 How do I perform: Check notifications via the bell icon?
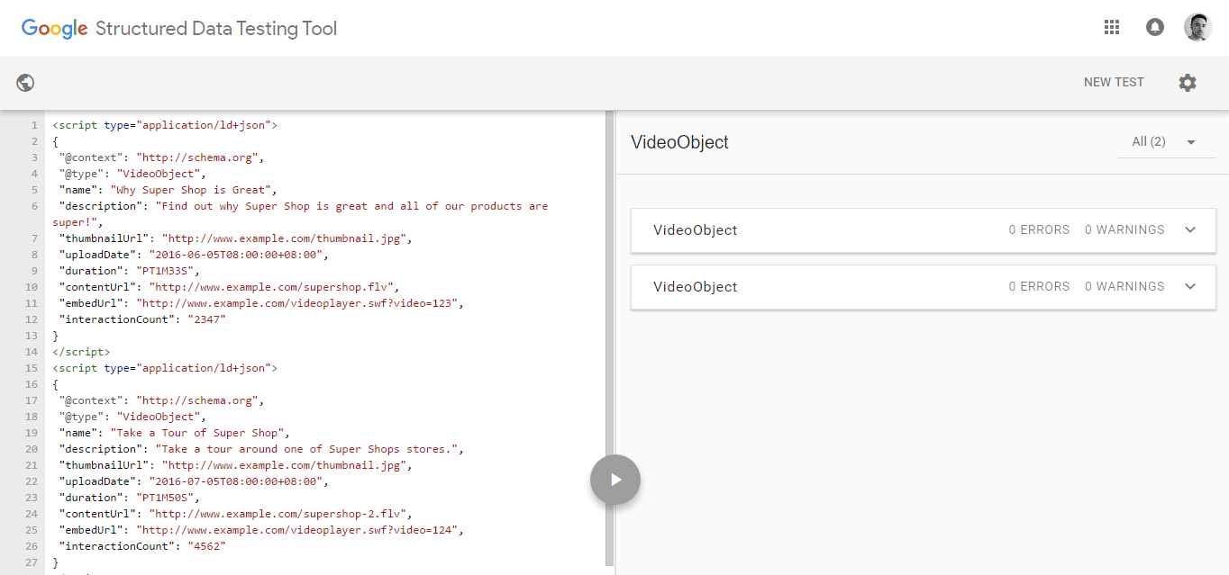tap(1154, 27)
